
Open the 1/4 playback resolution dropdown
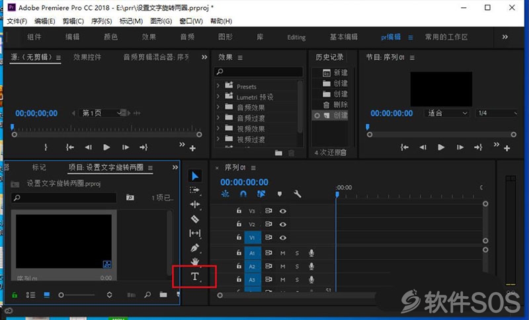(x=497, y=113)
